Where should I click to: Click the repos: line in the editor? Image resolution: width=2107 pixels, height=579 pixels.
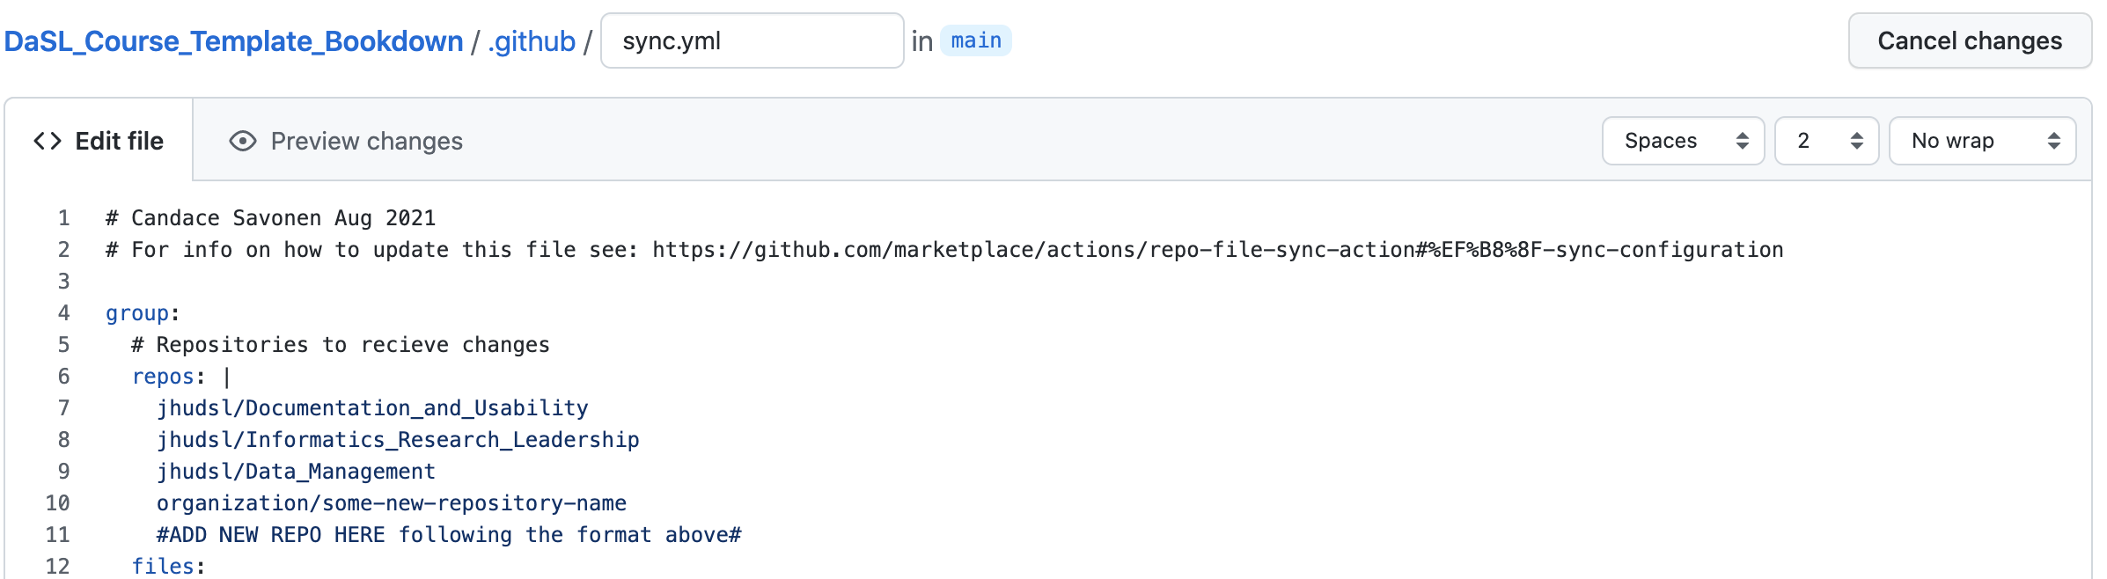click(181, 377)
